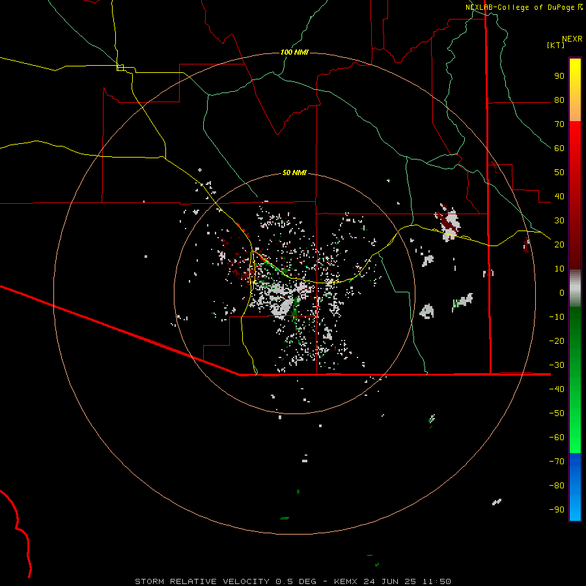This screenshot has width=586, height=586.
Task: Click the 24 JUN 25 11:50 timestamp
Action: pos(407,581)
